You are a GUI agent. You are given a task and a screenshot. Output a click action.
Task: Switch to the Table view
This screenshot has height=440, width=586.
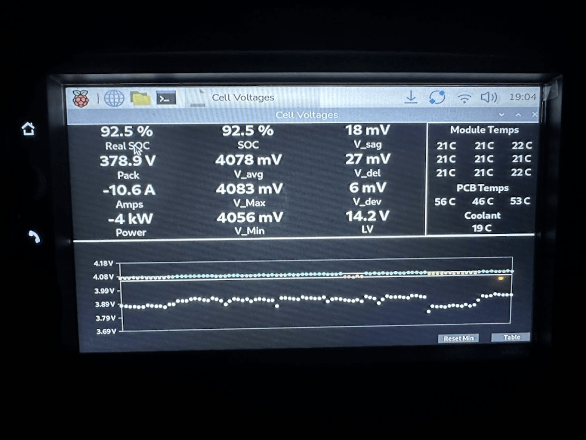click(511, 337)
